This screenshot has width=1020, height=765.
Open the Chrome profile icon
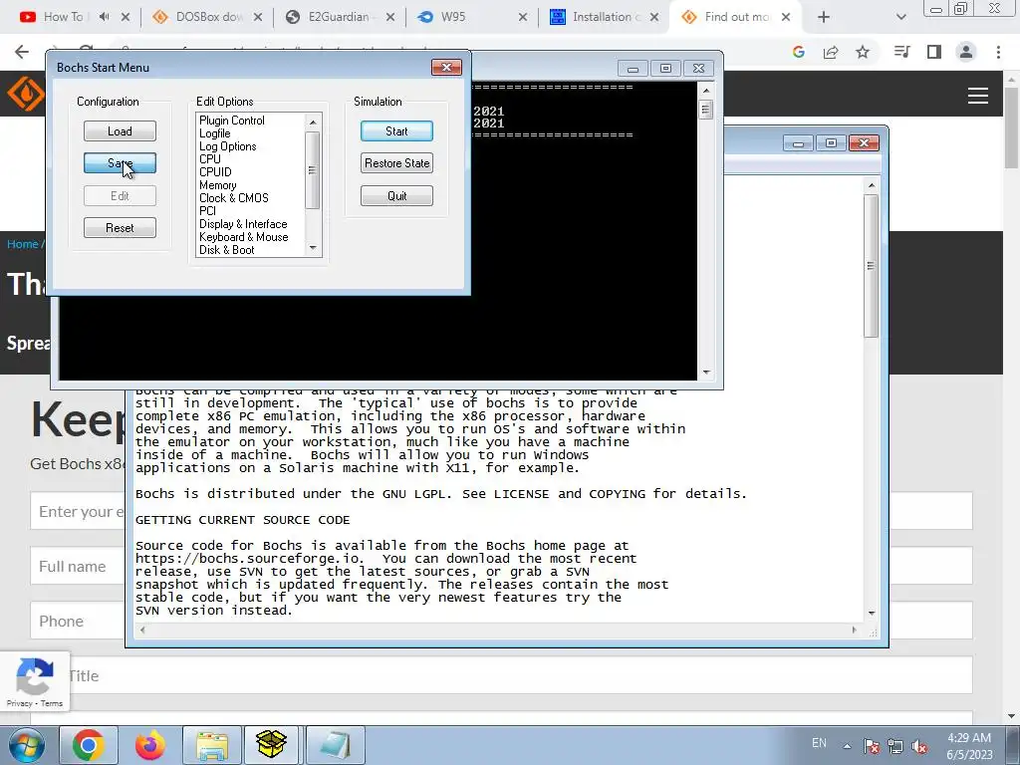[x=966, y=52]
